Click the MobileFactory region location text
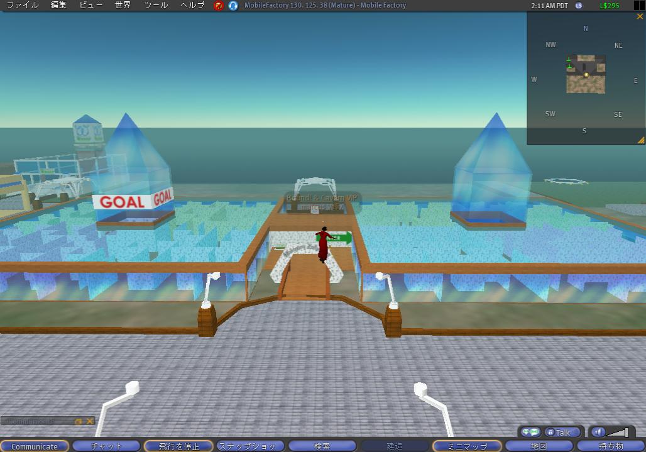The height and width of the screenshot is (452, 646). [x=325, y=6]
